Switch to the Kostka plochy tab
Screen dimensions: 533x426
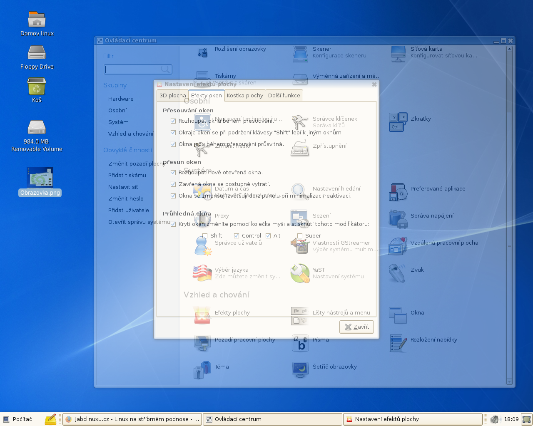[245, 96]
